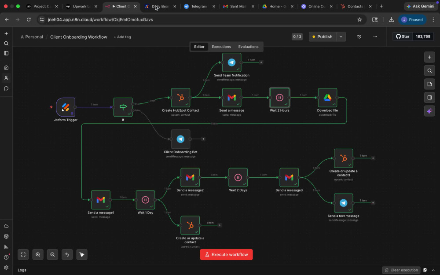This screenshot has width=440, height=275.
Task: Switch to the Sent Mail browser tab
Action: pos(238,6)
